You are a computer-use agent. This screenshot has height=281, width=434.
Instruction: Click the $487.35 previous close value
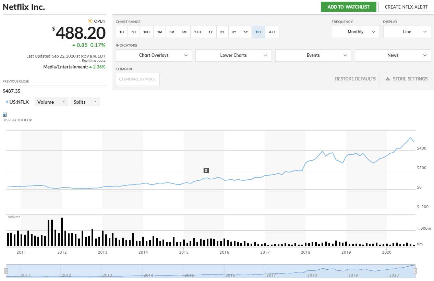[11, 91]
